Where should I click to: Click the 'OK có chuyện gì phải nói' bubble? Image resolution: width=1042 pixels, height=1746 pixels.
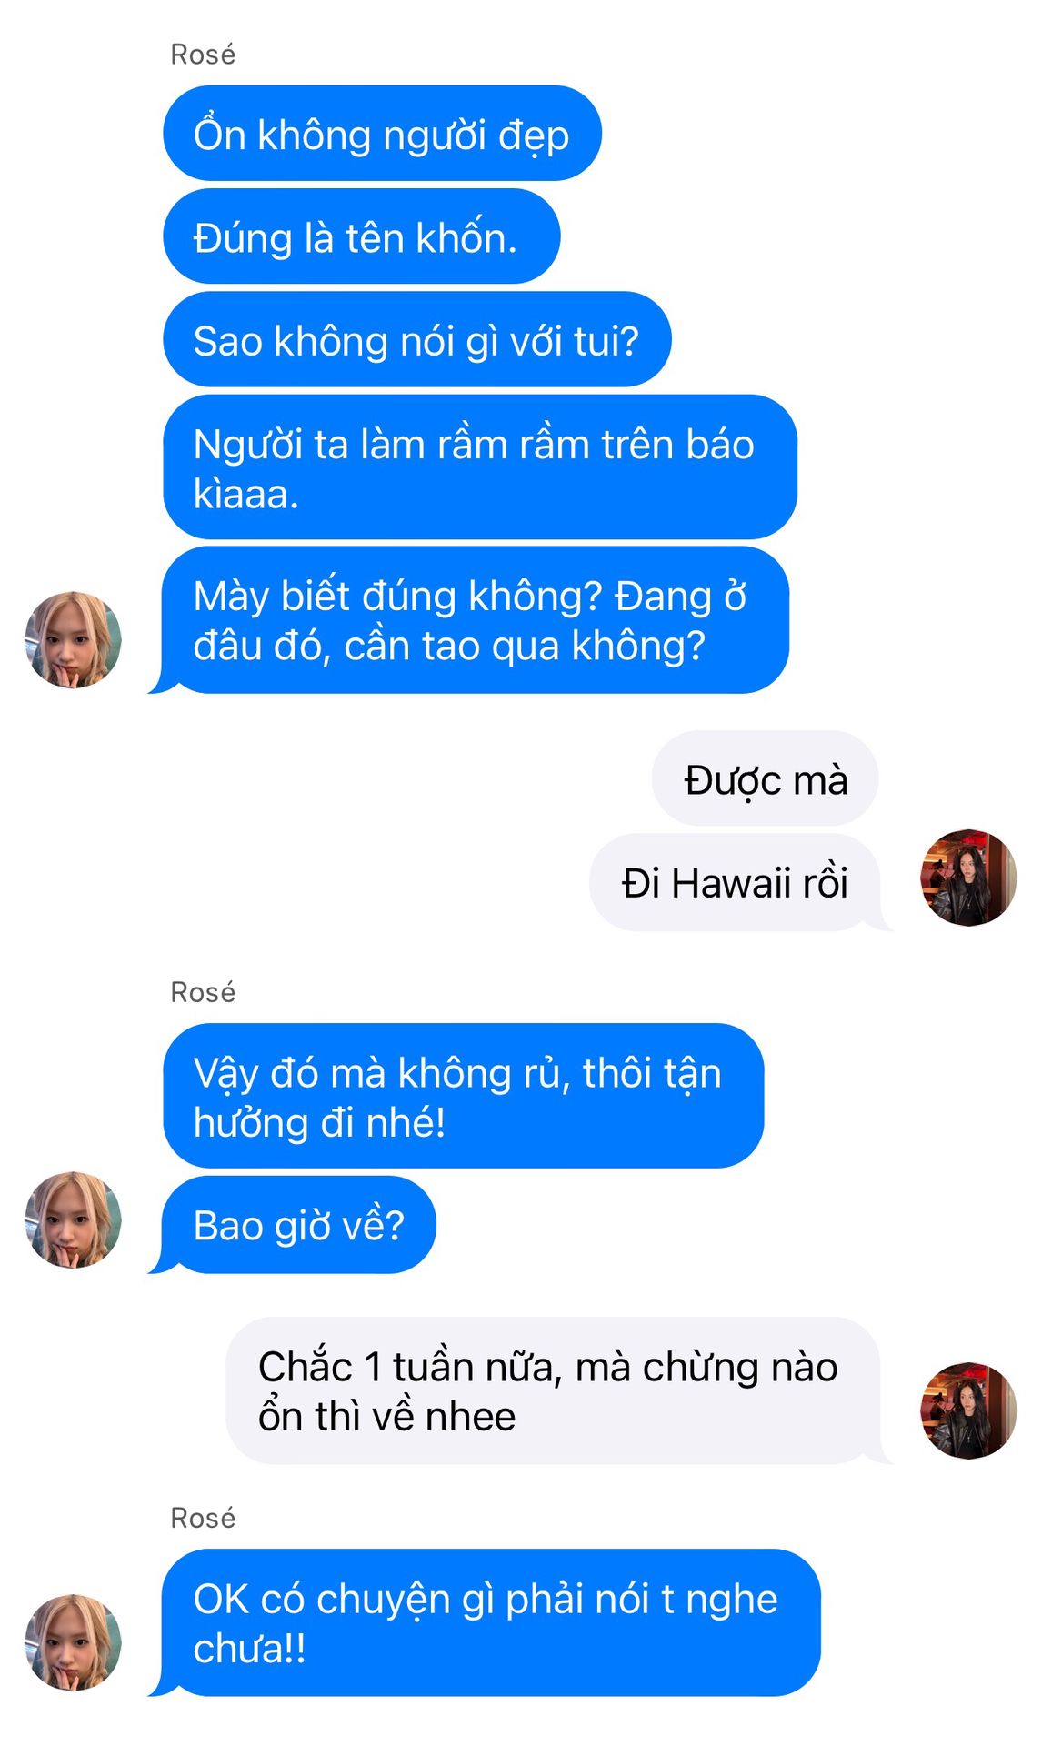point(485,1622)
